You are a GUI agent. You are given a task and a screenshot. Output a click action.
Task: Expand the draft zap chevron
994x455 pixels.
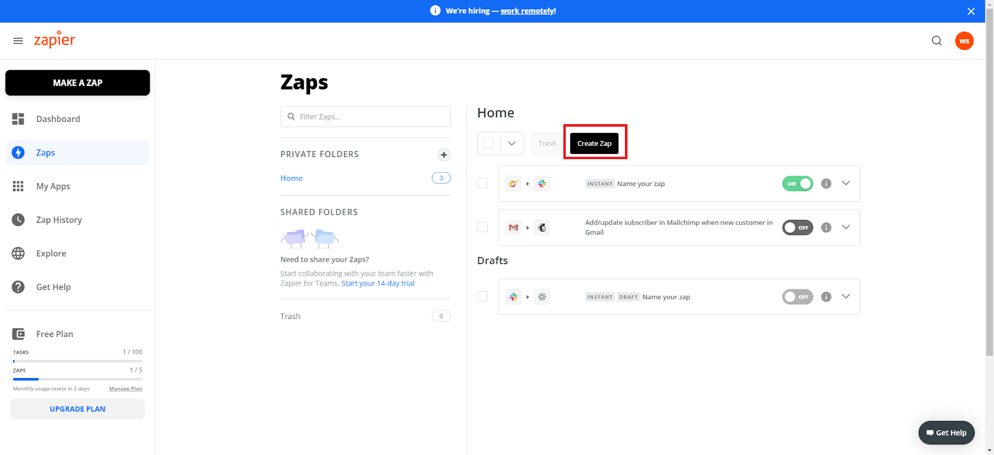[846, 296]
